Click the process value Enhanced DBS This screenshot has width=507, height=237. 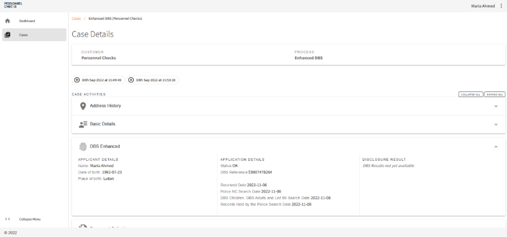(x=309, y=58)
